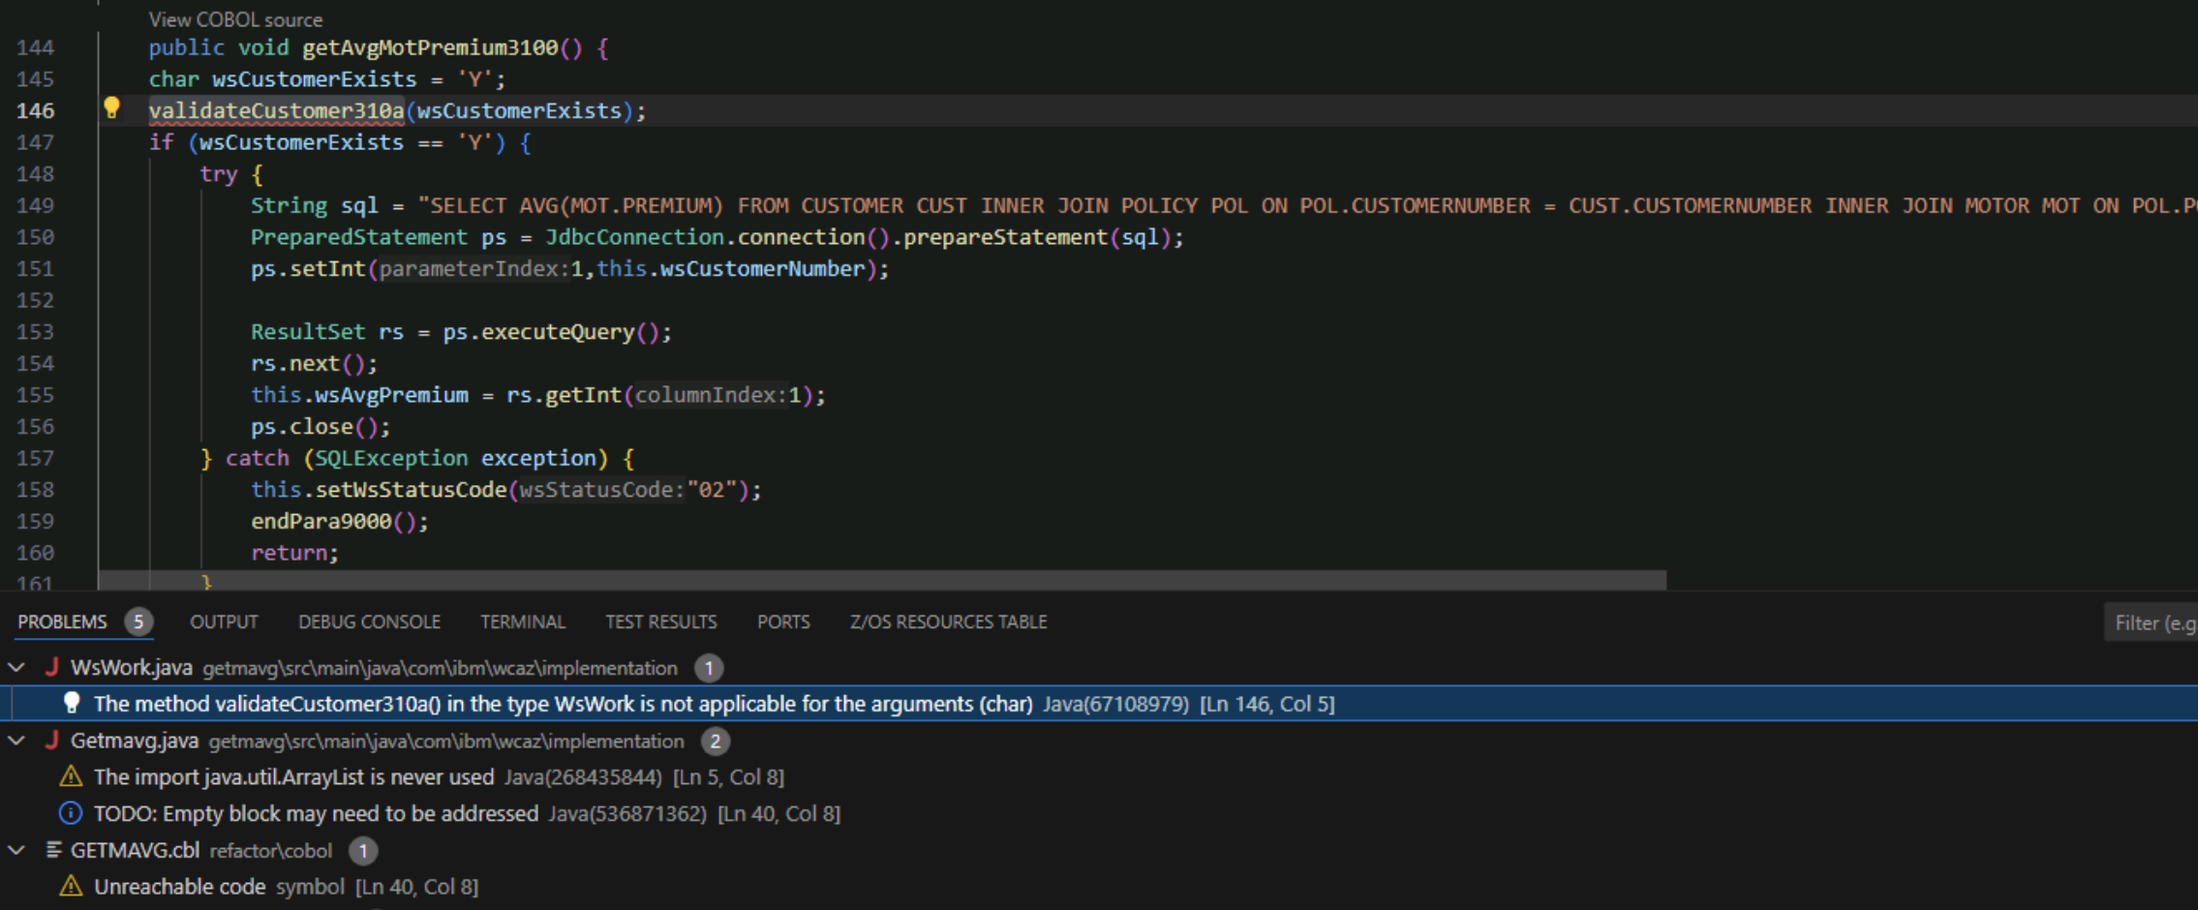Click char wsCustomerExists declaration on line 145
2198x910 pixels.
(327, 79)
